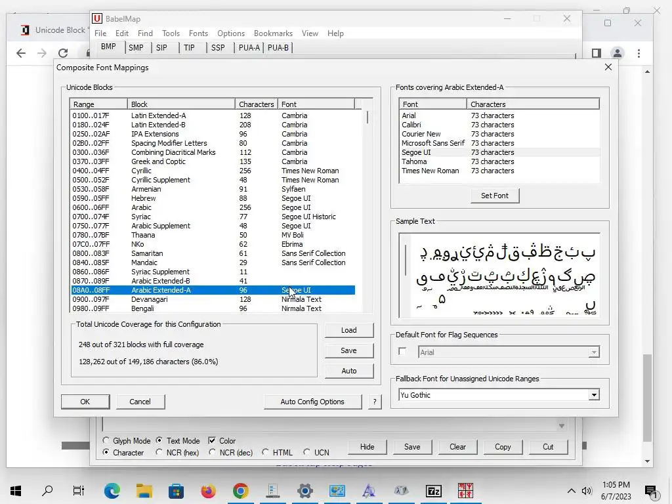Enable the Default Font for Flag Sequences checkbox
The width and height of the screenshot is (672, 504).
point(402,352)
